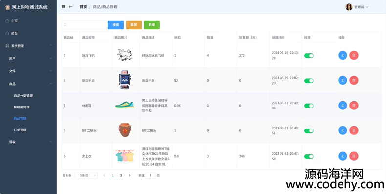The height and width of the screenshot is (194, 386).
Task: Open edit icon for 新款手表 row
Action: pyautogui.click(x=343, y=80)
